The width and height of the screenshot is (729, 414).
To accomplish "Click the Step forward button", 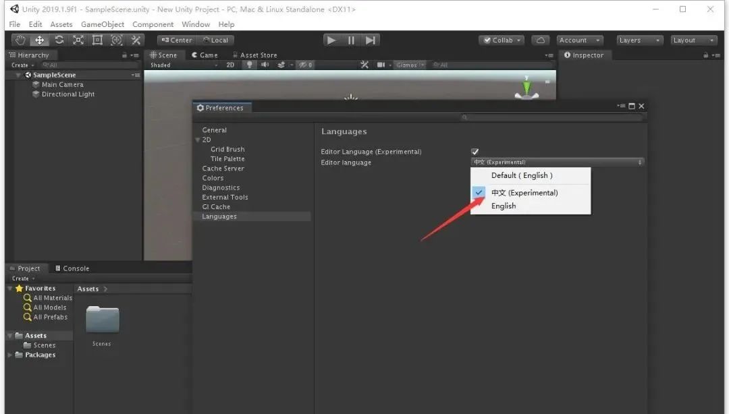I will 370,40.
